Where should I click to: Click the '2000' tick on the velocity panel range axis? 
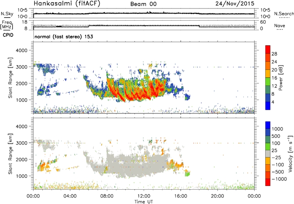[22, 159]
